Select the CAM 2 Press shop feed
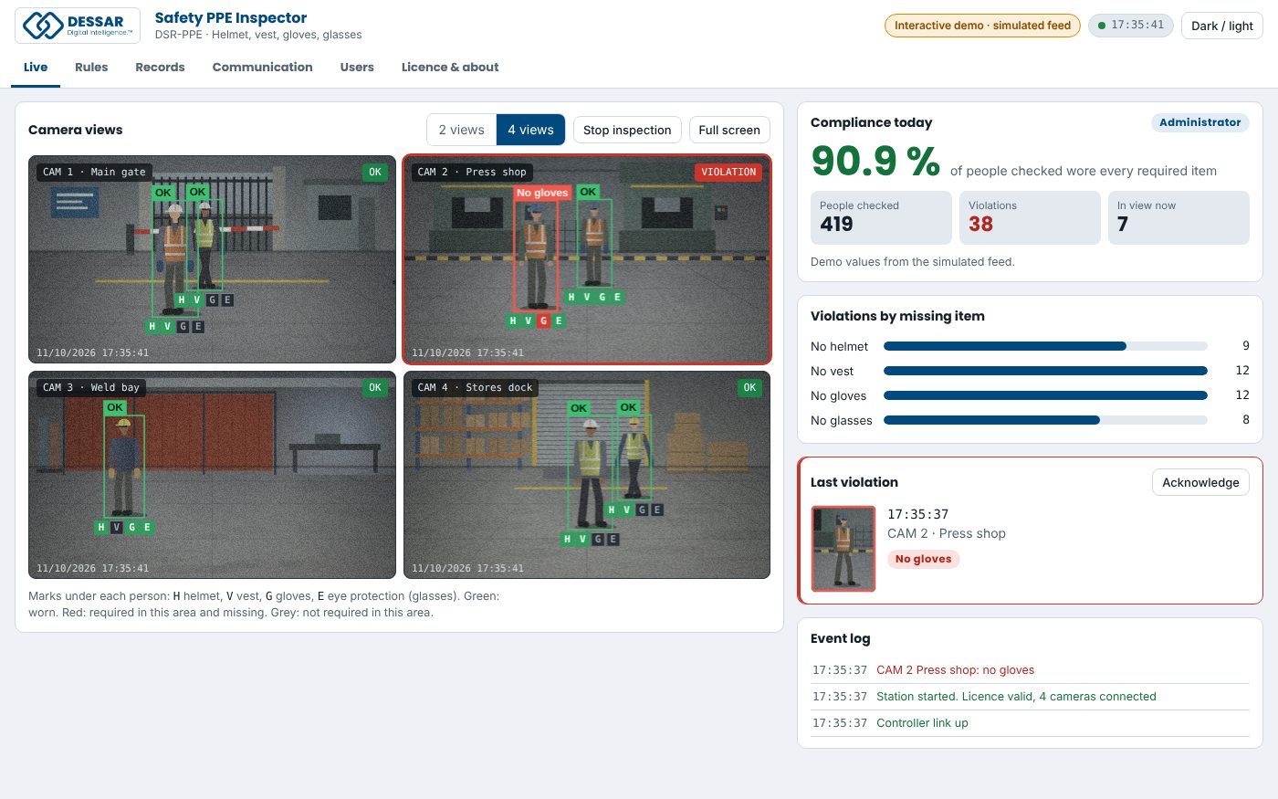The width and height of the screenshot is (1278, 799). (x=587, y=259)
